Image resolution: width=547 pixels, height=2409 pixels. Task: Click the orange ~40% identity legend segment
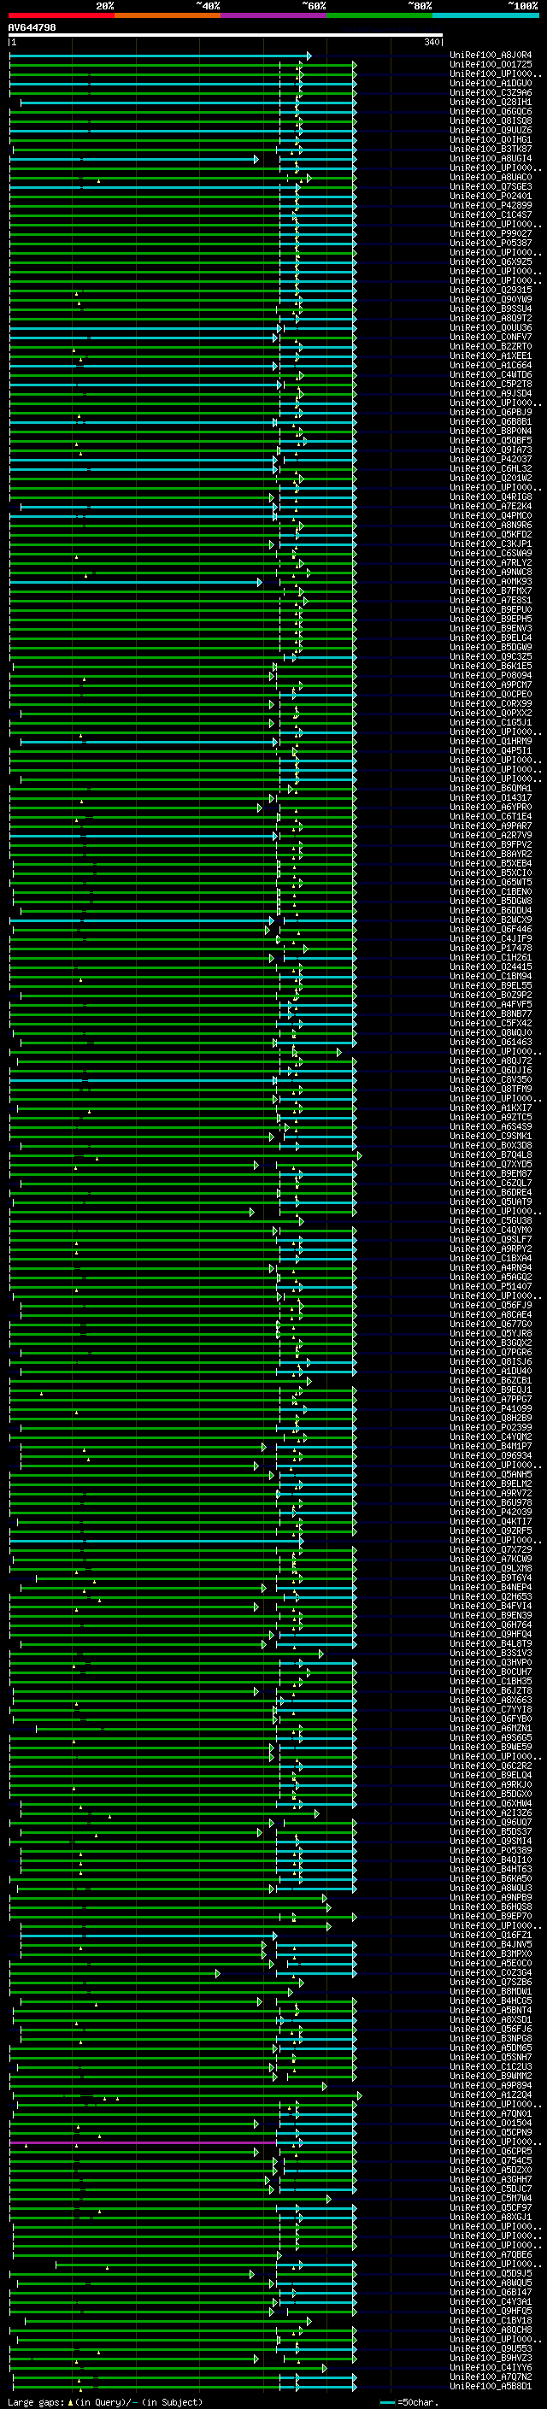coord(168,15)
